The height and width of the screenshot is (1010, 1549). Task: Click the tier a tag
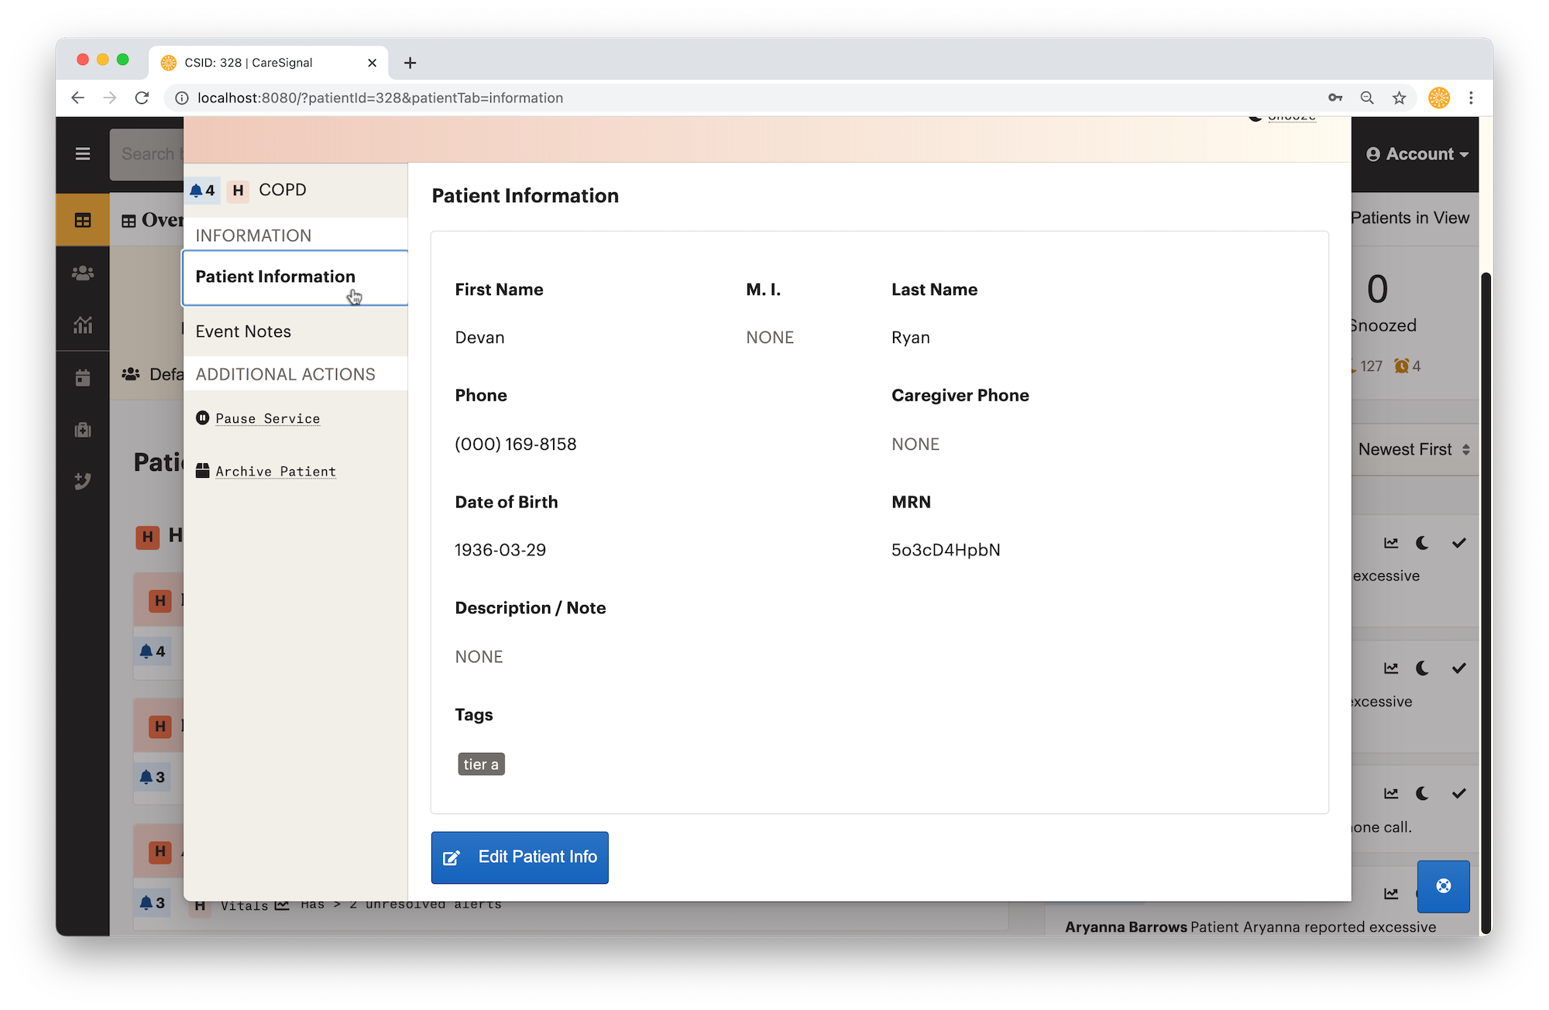tap(481, 764)
